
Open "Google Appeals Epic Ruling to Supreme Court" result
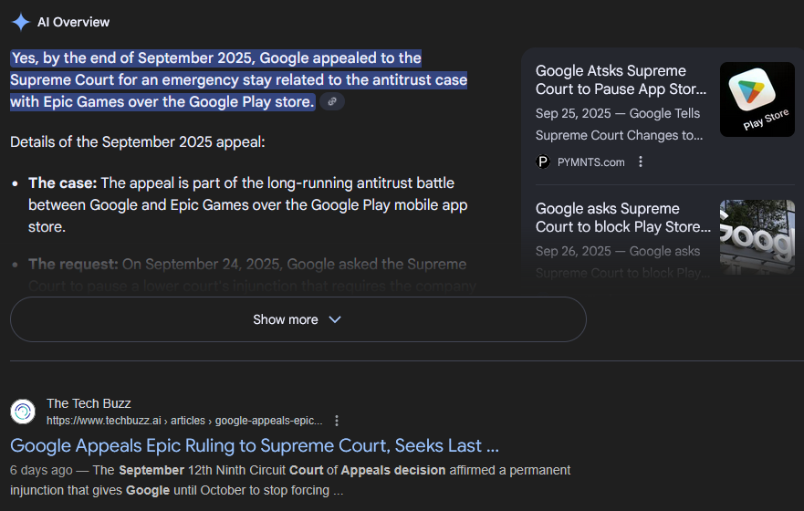(255, 446)
